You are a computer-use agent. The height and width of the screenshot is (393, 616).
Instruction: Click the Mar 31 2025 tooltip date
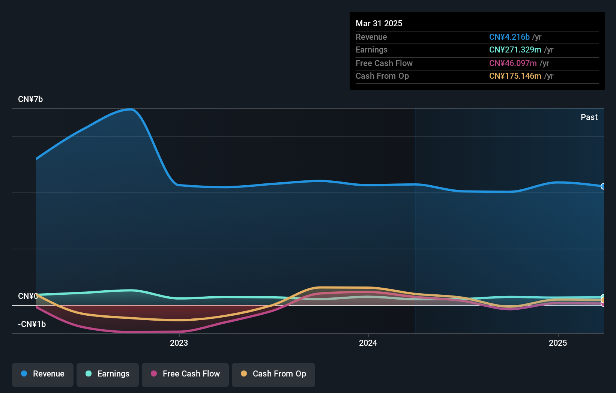pos(379,23)
